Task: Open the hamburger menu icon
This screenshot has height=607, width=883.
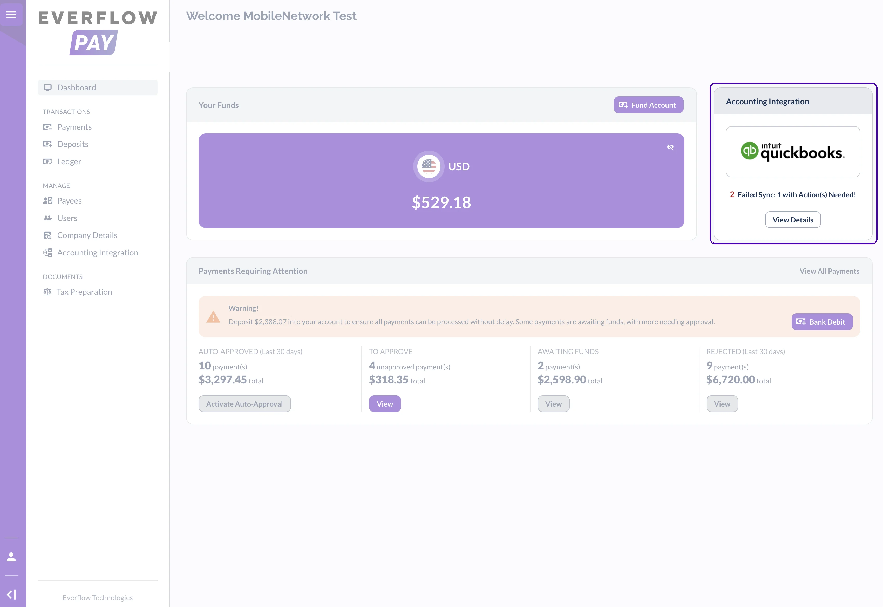Action: click(x=11, y=15)
